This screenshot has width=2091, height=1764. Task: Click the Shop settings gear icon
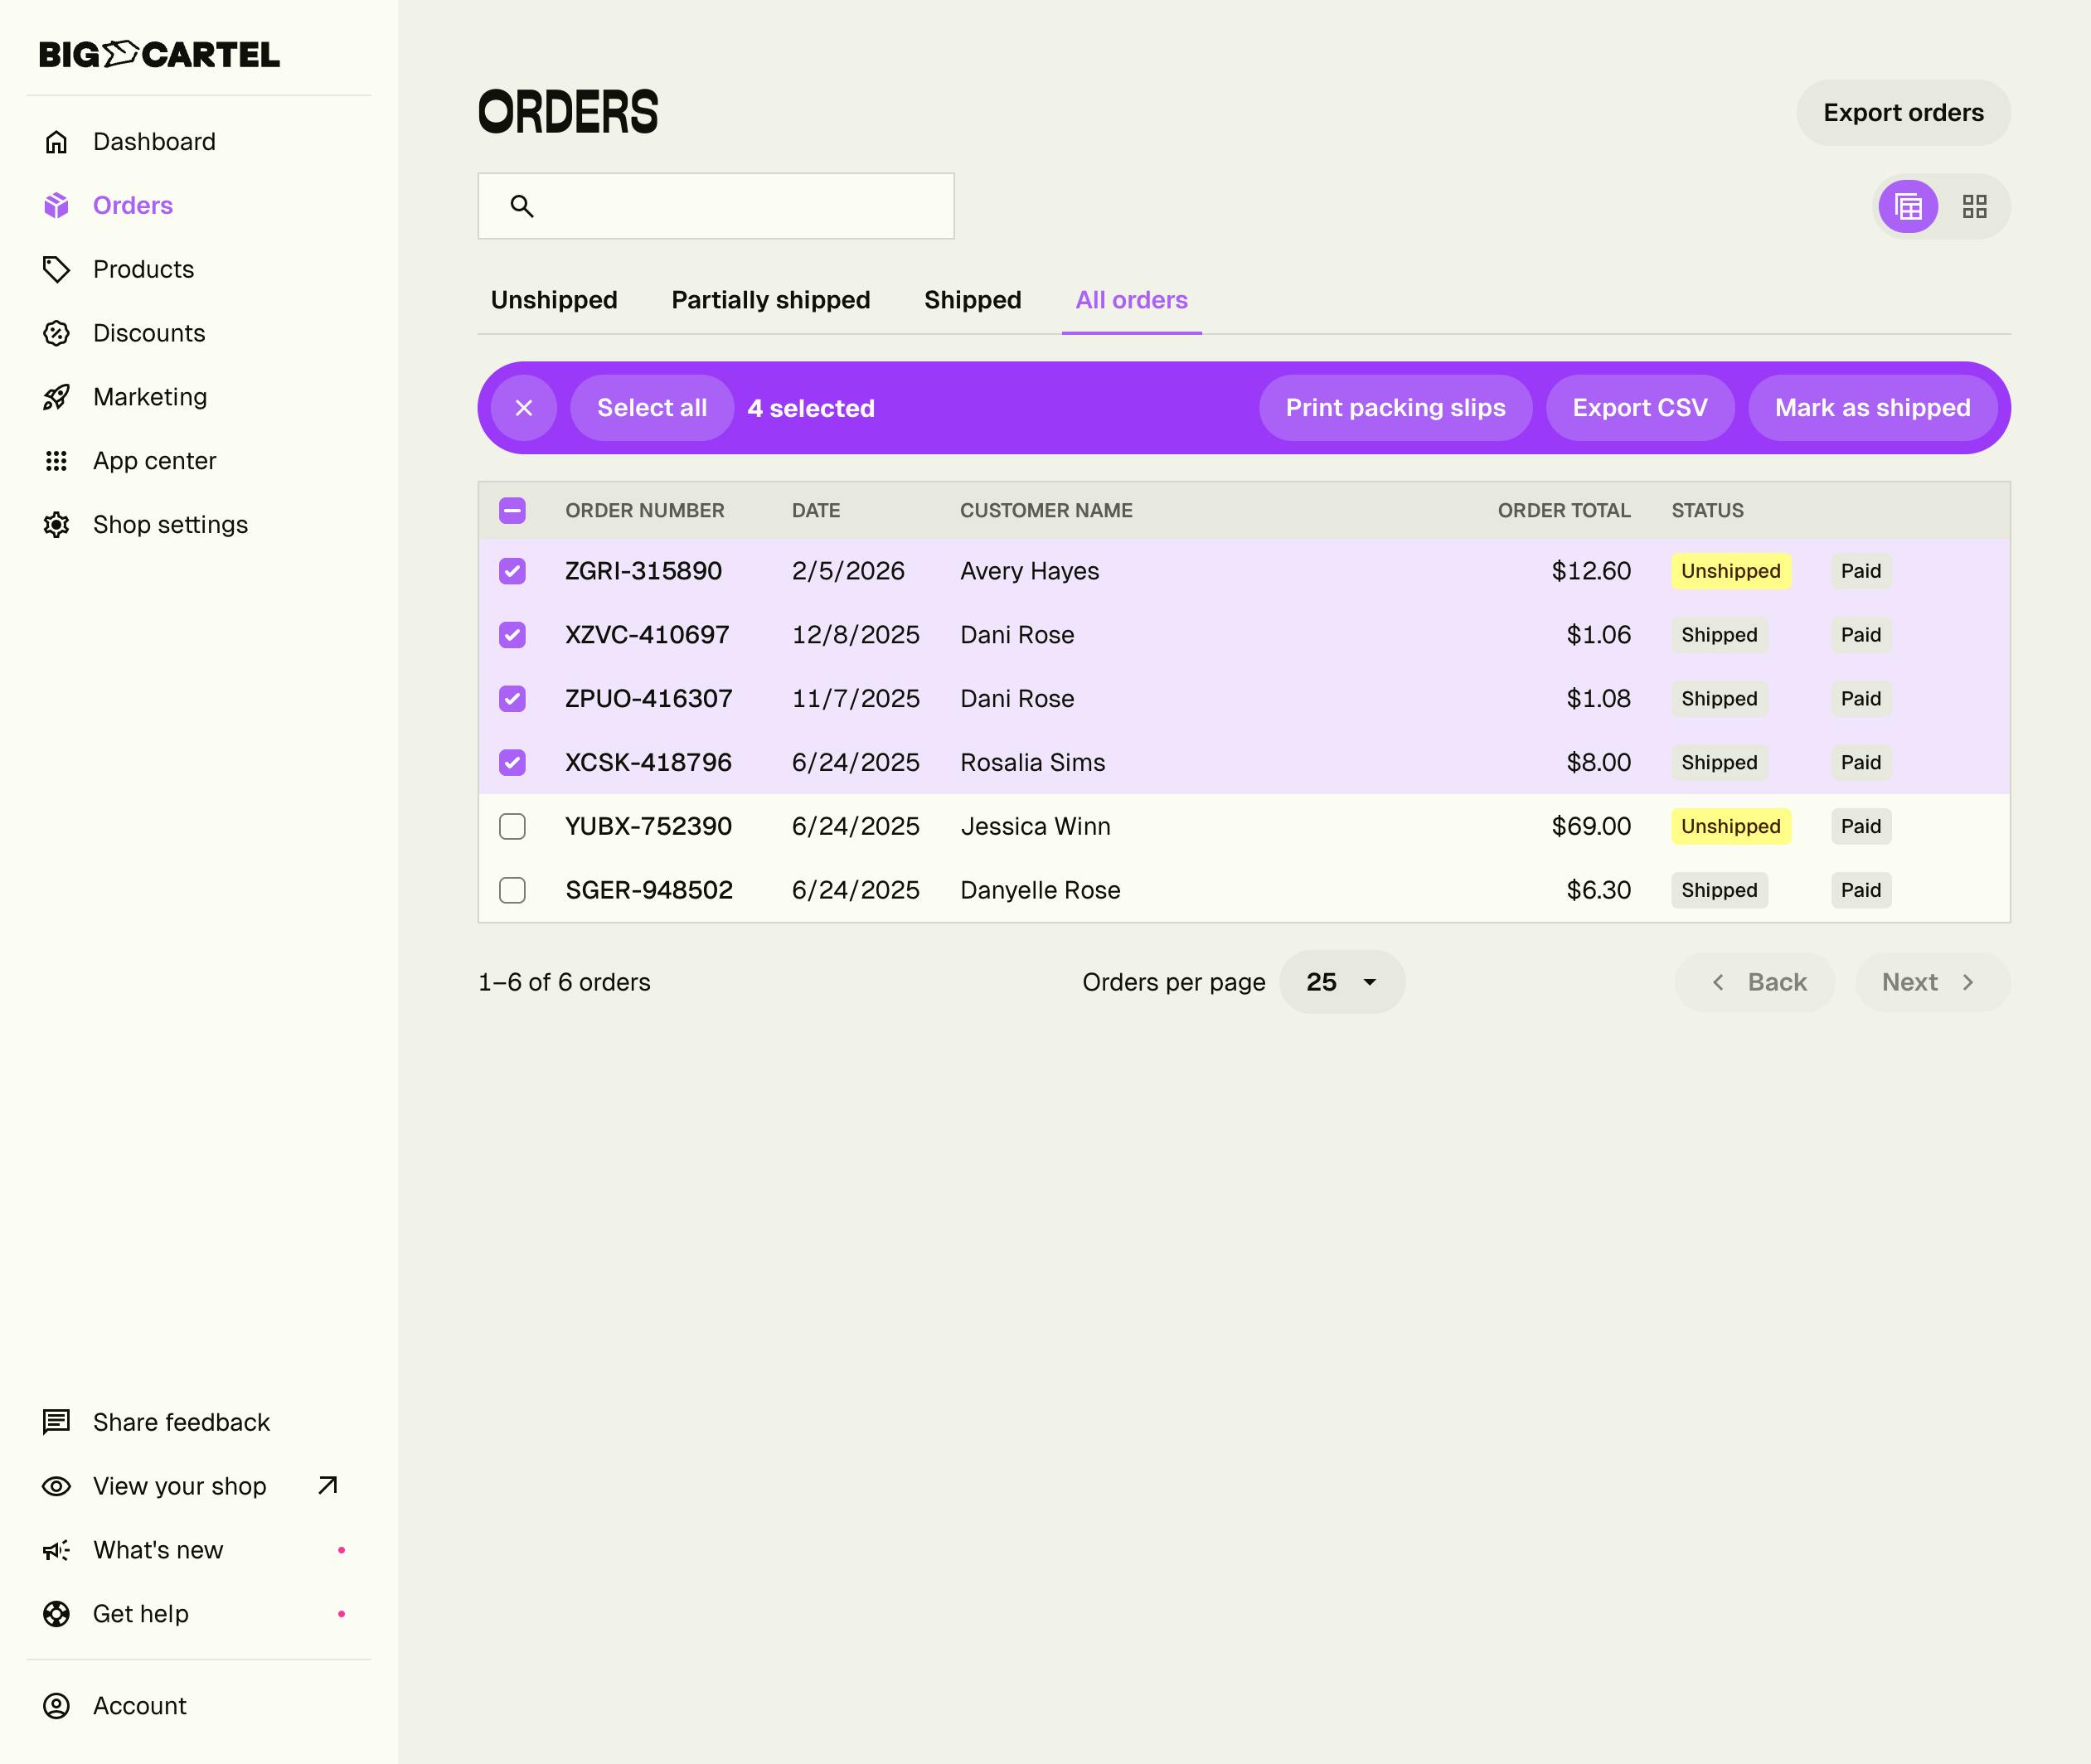click(56, 525)
